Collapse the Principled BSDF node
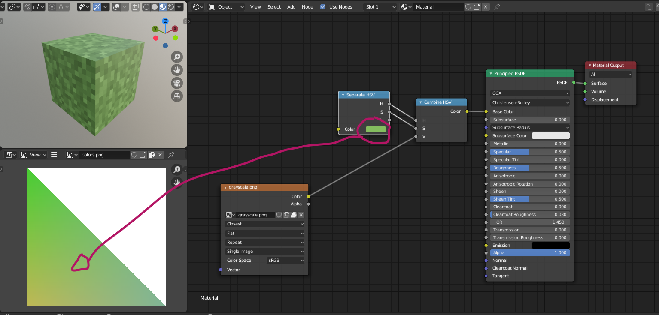659x315 pixels. (x=491, y=74)
